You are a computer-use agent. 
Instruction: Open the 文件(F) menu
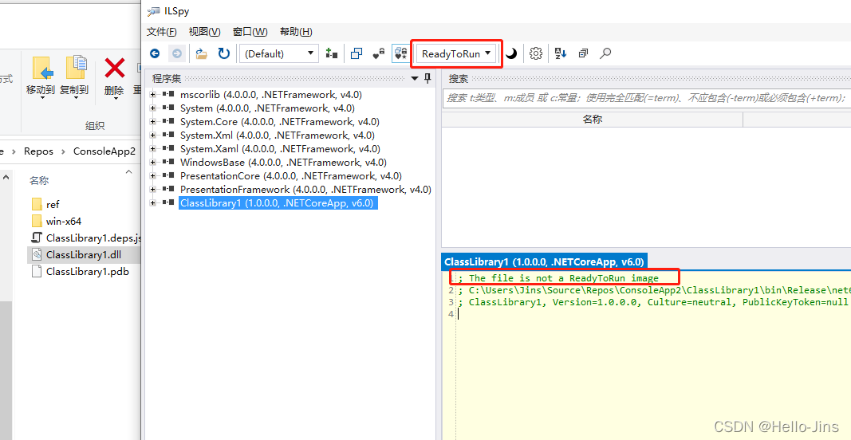tap(161, 31)
